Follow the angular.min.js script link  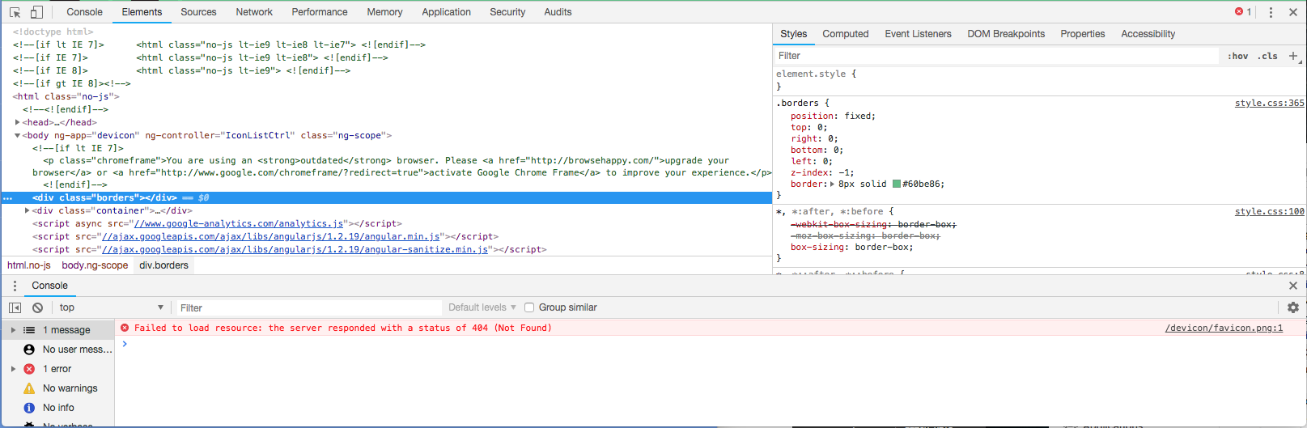coord(270,236)
